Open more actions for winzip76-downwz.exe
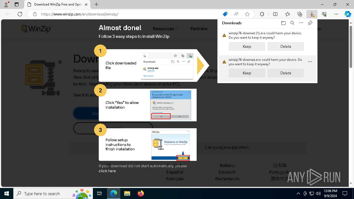Image resolution: width=354 pixels, height=199 pixels. (310, 62)
